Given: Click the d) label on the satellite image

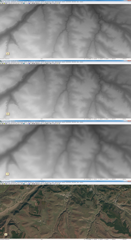Looking at the screenshot, I should pyautogui.click(x=6, y=234).
